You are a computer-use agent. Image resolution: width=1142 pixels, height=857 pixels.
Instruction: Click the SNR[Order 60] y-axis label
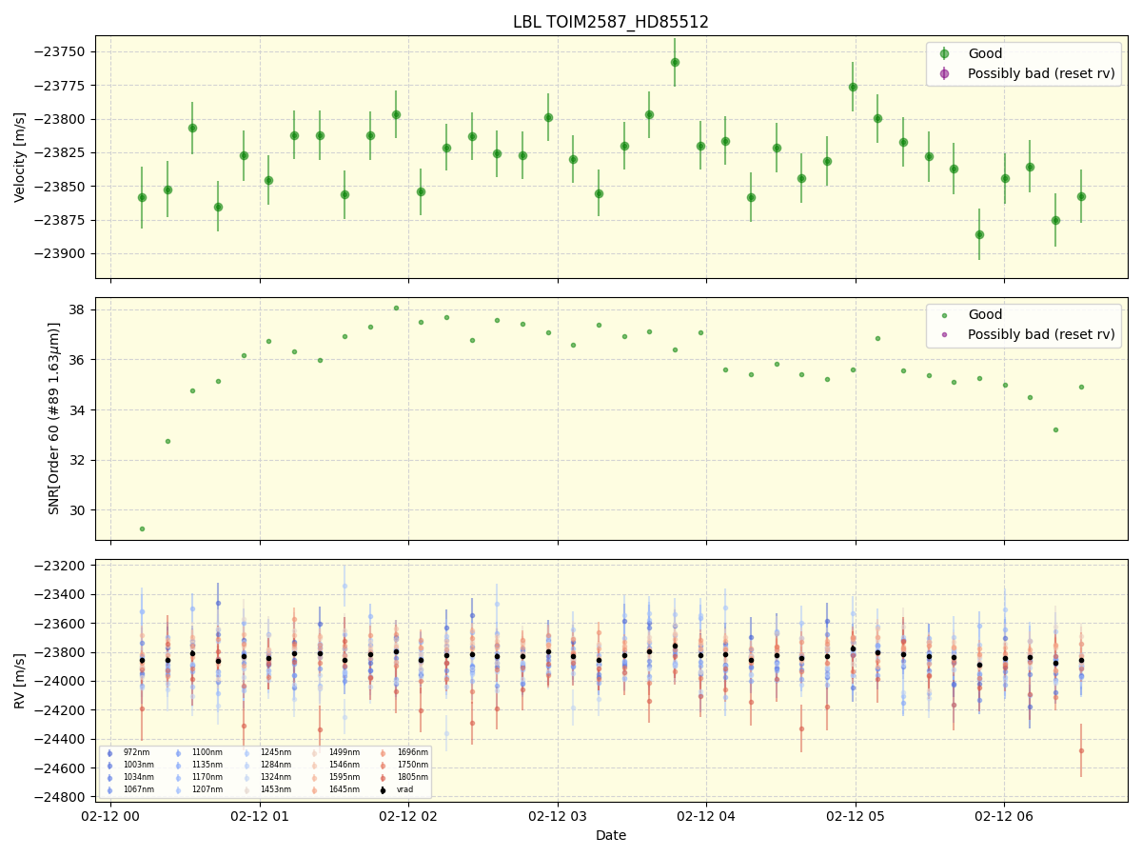pyautogui.click(x=54, y=418)
